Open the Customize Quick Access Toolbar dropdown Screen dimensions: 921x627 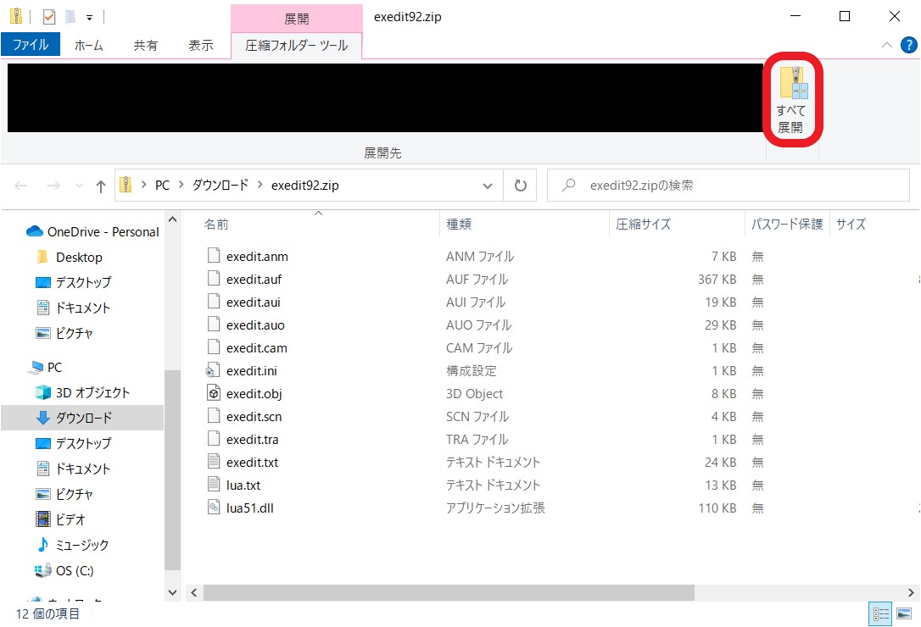89,18
